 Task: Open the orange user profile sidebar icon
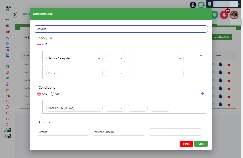(x=7, y=102)
